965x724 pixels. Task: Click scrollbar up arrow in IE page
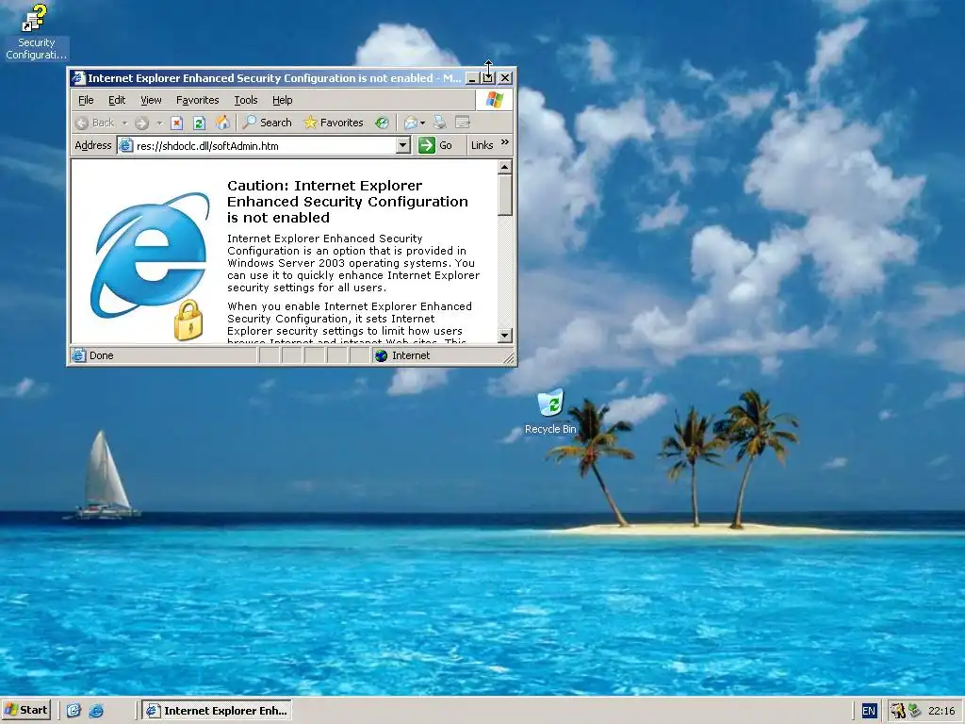pos(505,167)
